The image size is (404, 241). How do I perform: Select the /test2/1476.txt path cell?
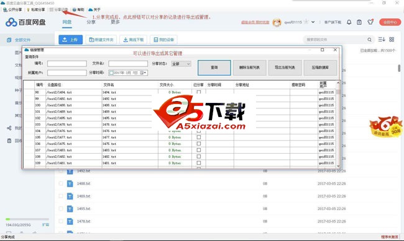pyautogui.click(x=74, y=131)
